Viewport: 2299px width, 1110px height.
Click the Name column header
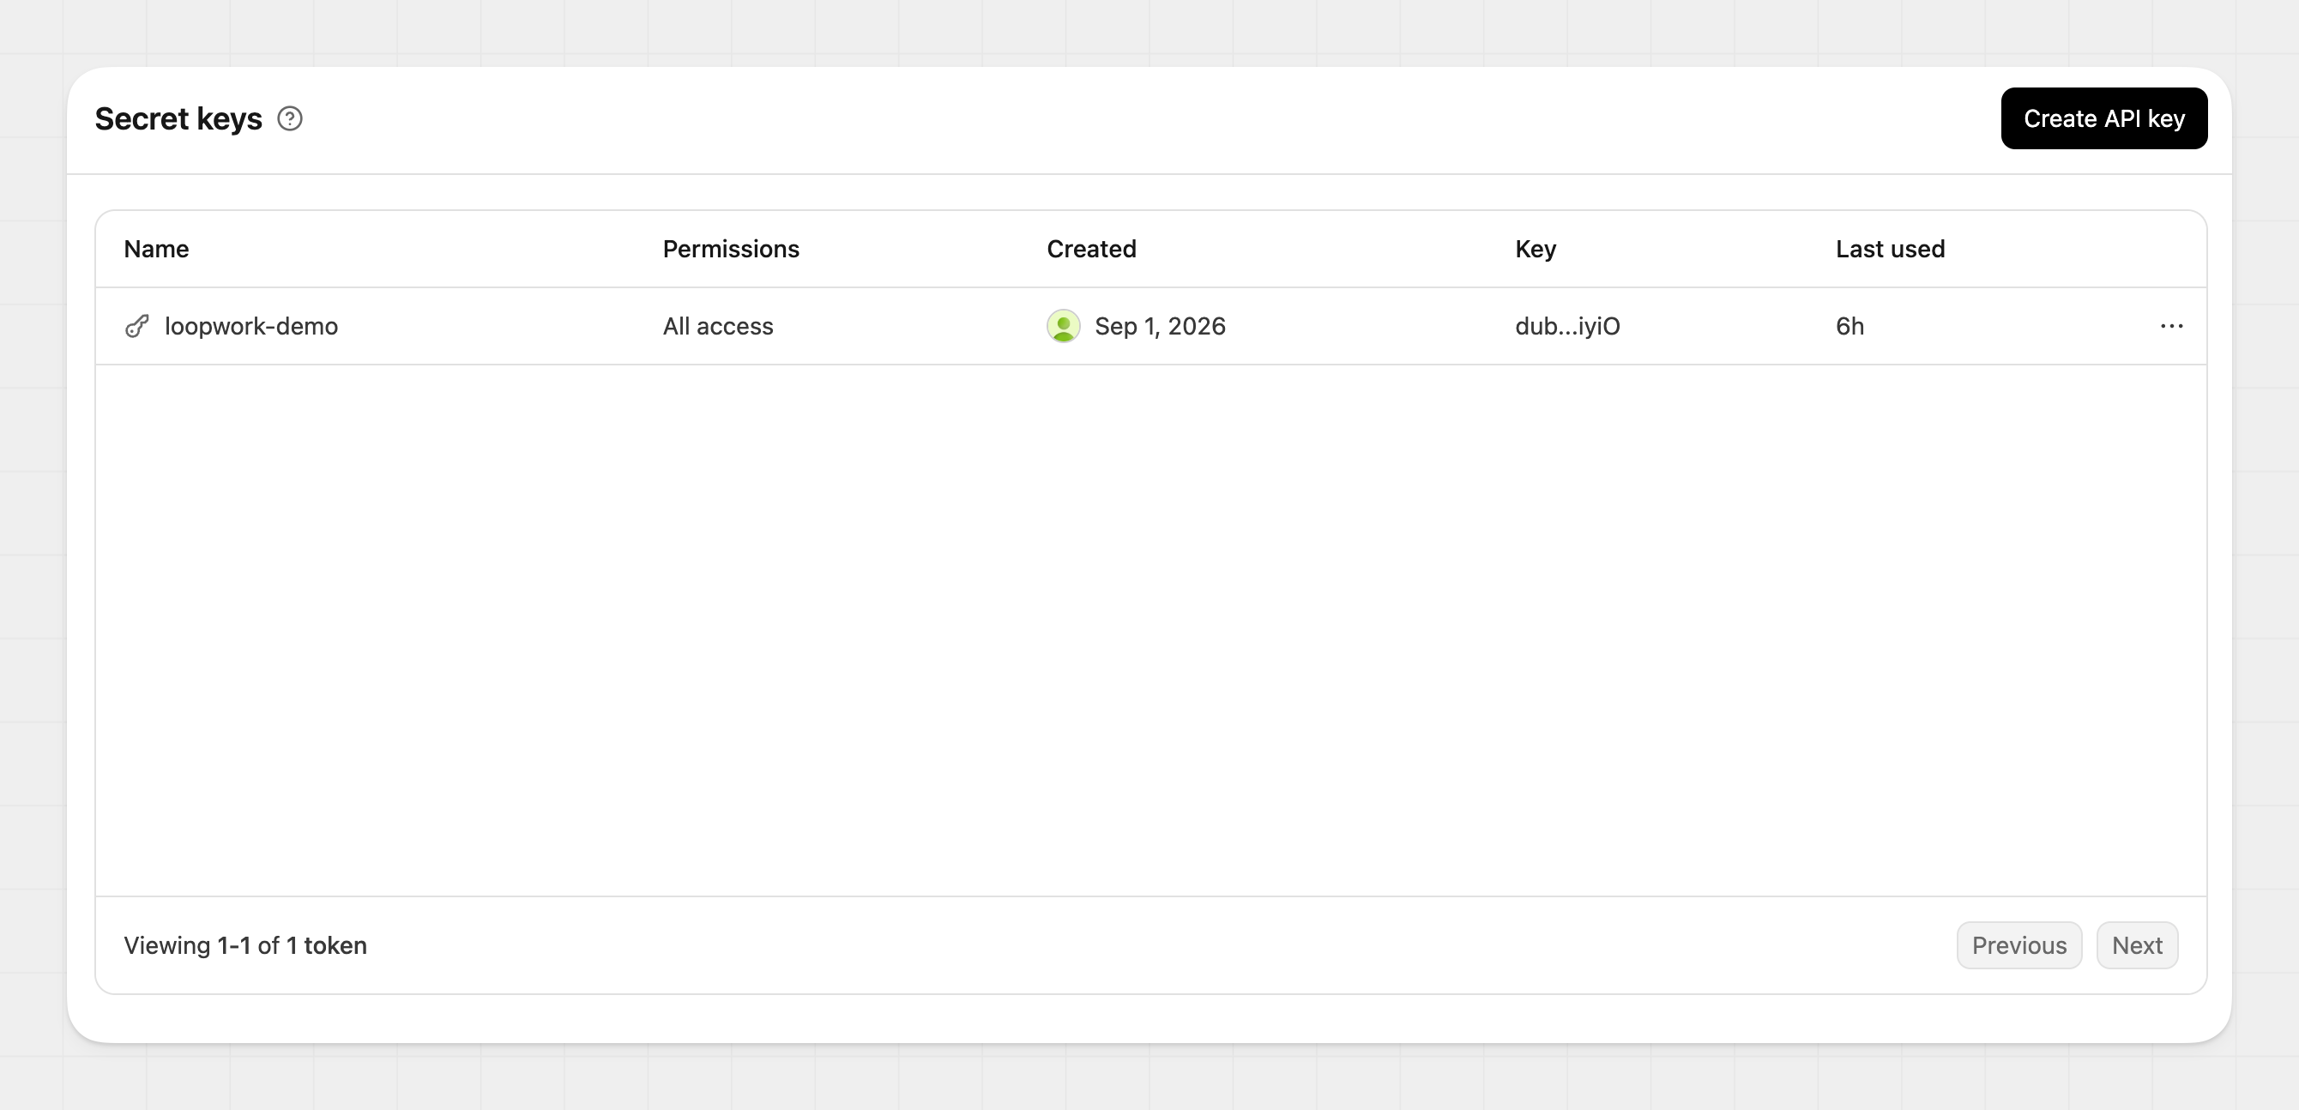click(156, 249)
